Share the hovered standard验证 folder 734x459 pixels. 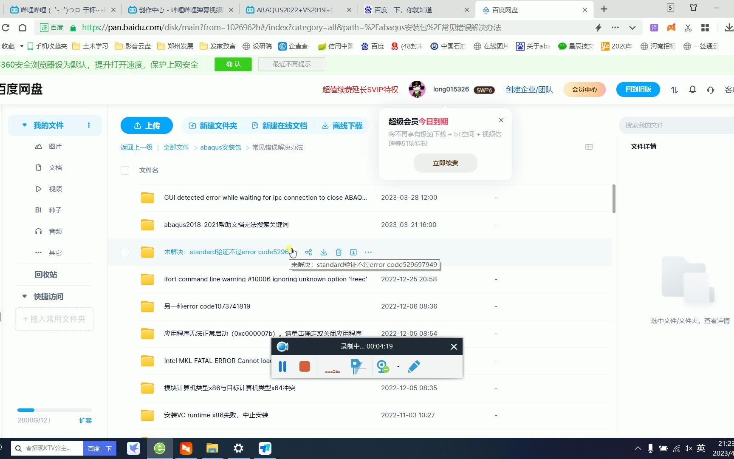308,252
